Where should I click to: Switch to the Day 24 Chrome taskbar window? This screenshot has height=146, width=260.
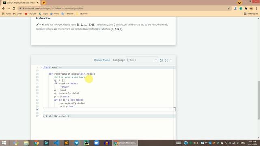125,143
